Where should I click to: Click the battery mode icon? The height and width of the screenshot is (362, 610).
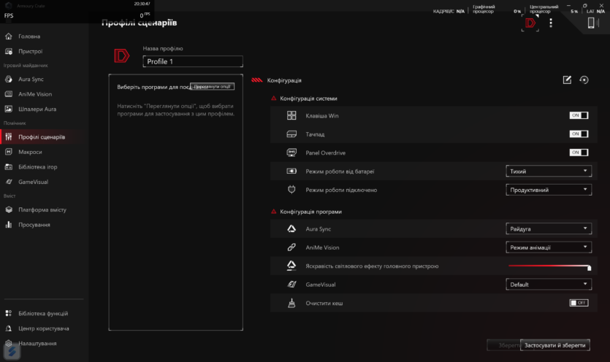291,171
